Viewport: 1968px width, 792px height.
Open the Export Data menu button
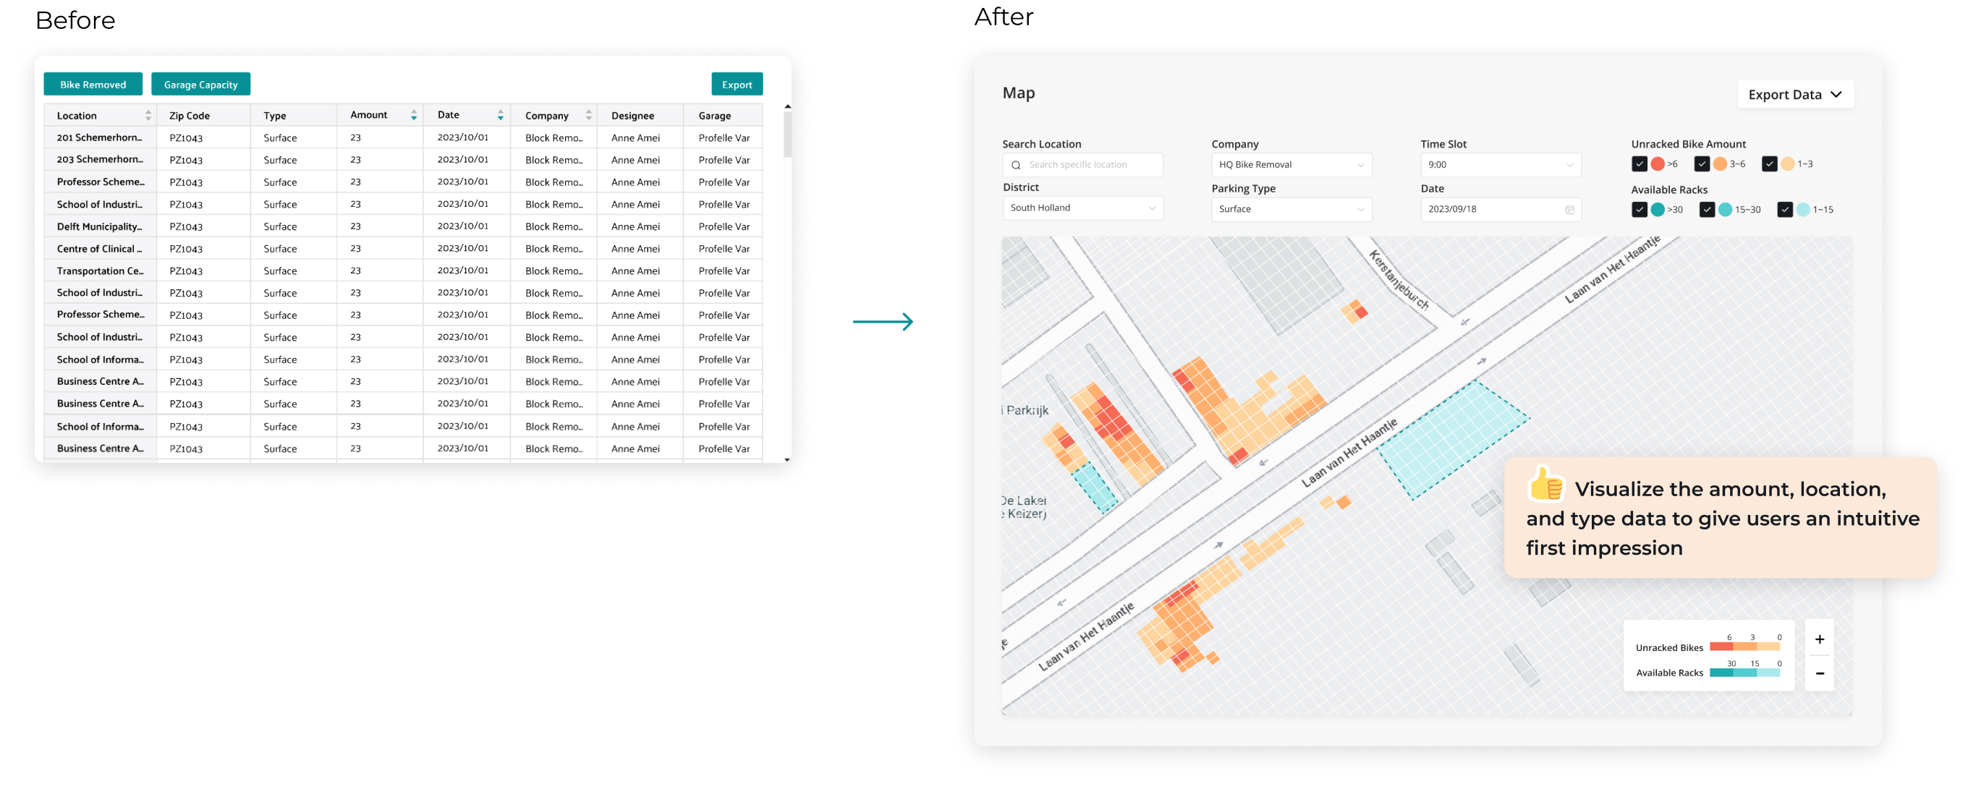pos(1794,95)
